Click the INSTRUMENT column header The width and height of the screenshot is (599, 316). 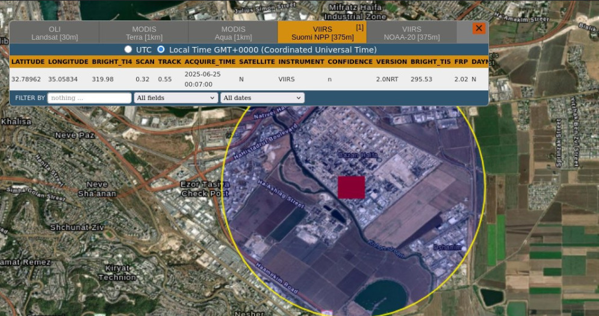point(302,61)
